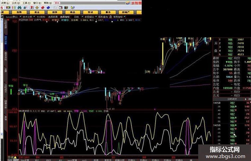Open the 窗口 menu
Image resolution: width=251 pixels, height=161 pixels.
point(37,3)
